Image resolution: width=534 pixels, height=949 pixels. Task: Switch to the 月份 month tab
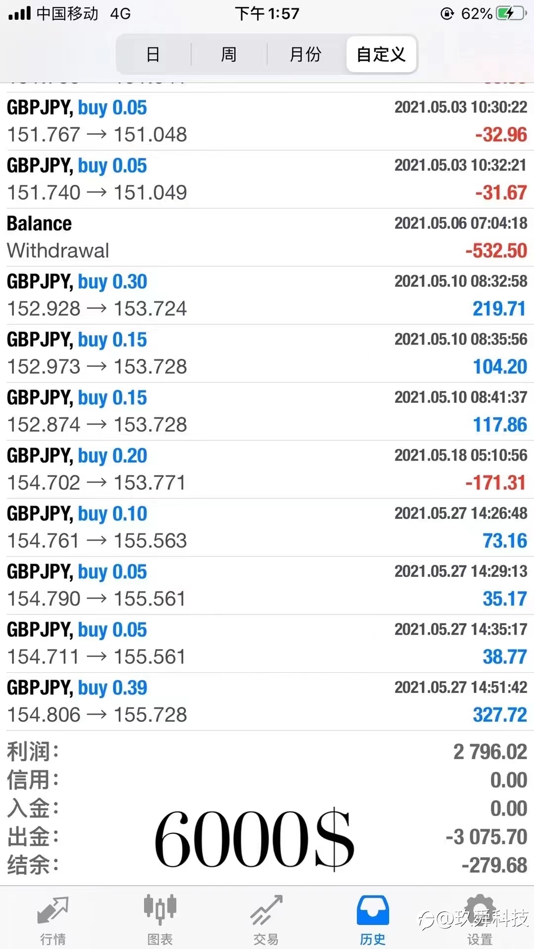point(305,54)
